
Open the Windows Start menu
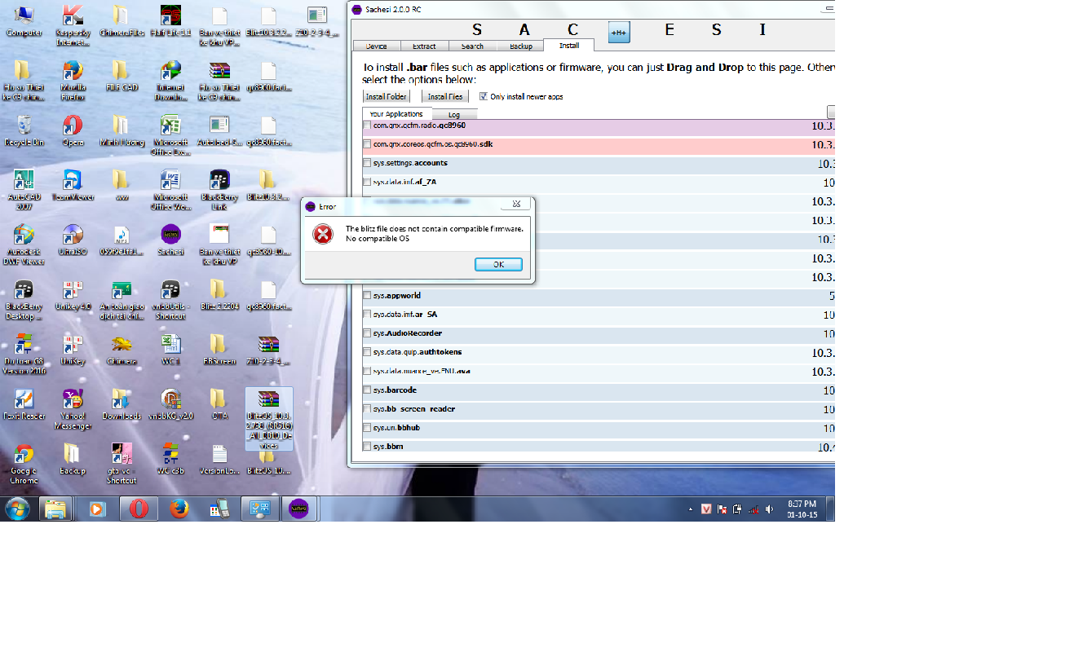[17, 509]
